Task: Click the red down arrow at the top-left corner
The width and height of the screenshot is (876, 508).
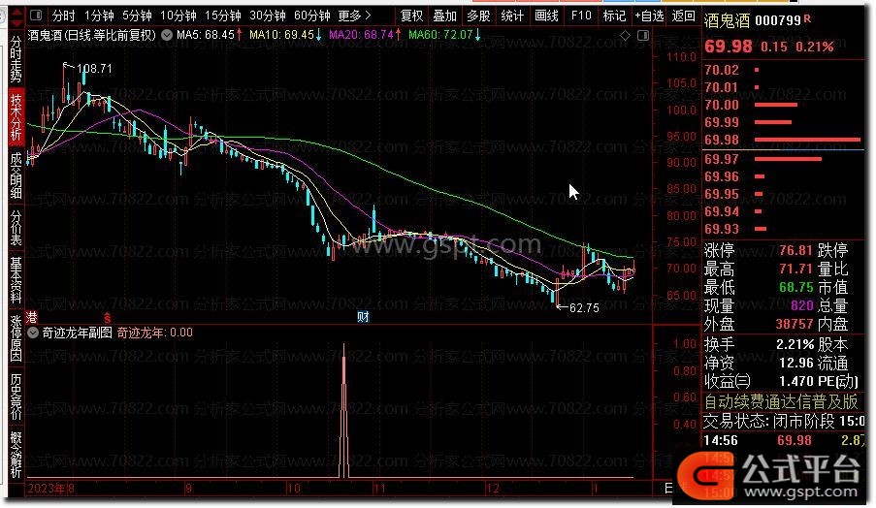Action: coord(16,23)
